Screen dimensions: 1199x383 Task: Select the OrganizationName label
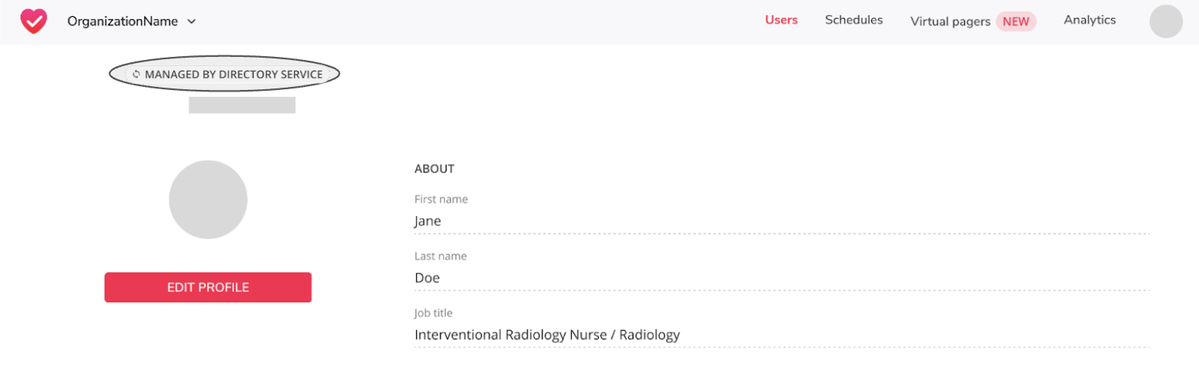[122, 22]
